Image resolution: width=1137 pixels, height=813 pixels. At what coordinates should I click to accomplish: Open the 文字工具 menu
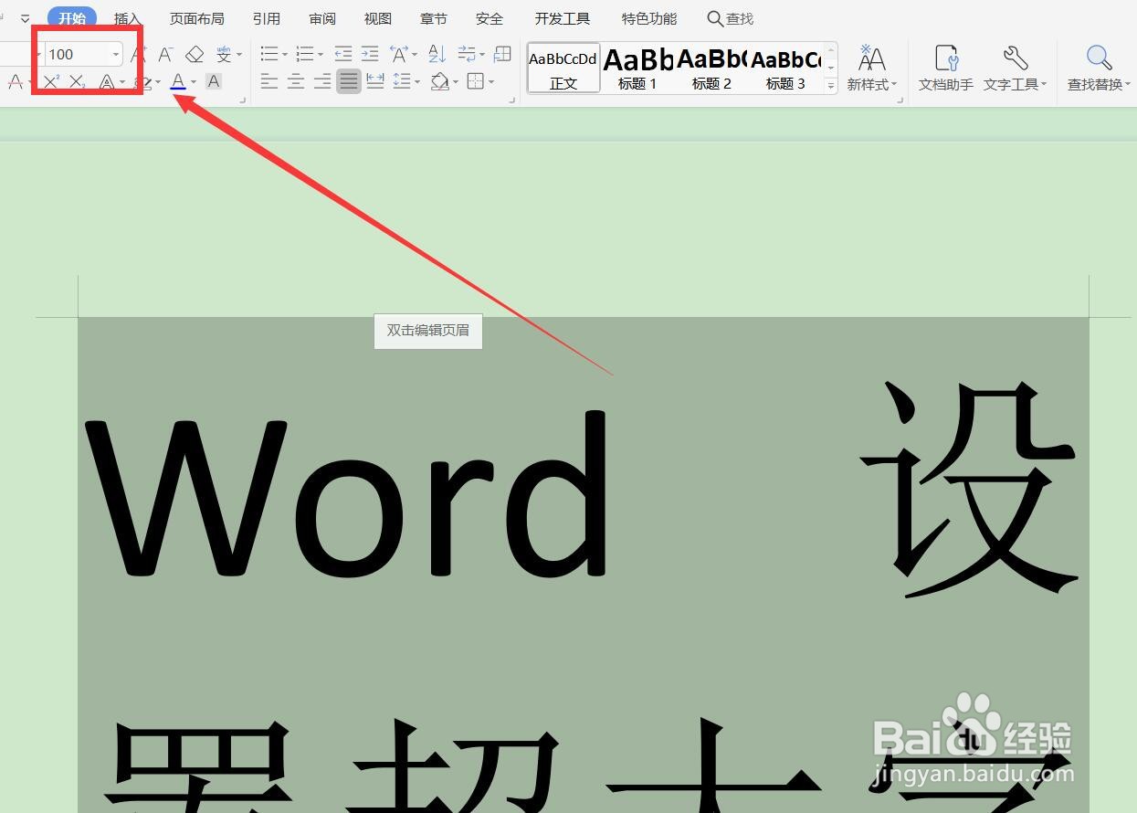(1016, 68)
